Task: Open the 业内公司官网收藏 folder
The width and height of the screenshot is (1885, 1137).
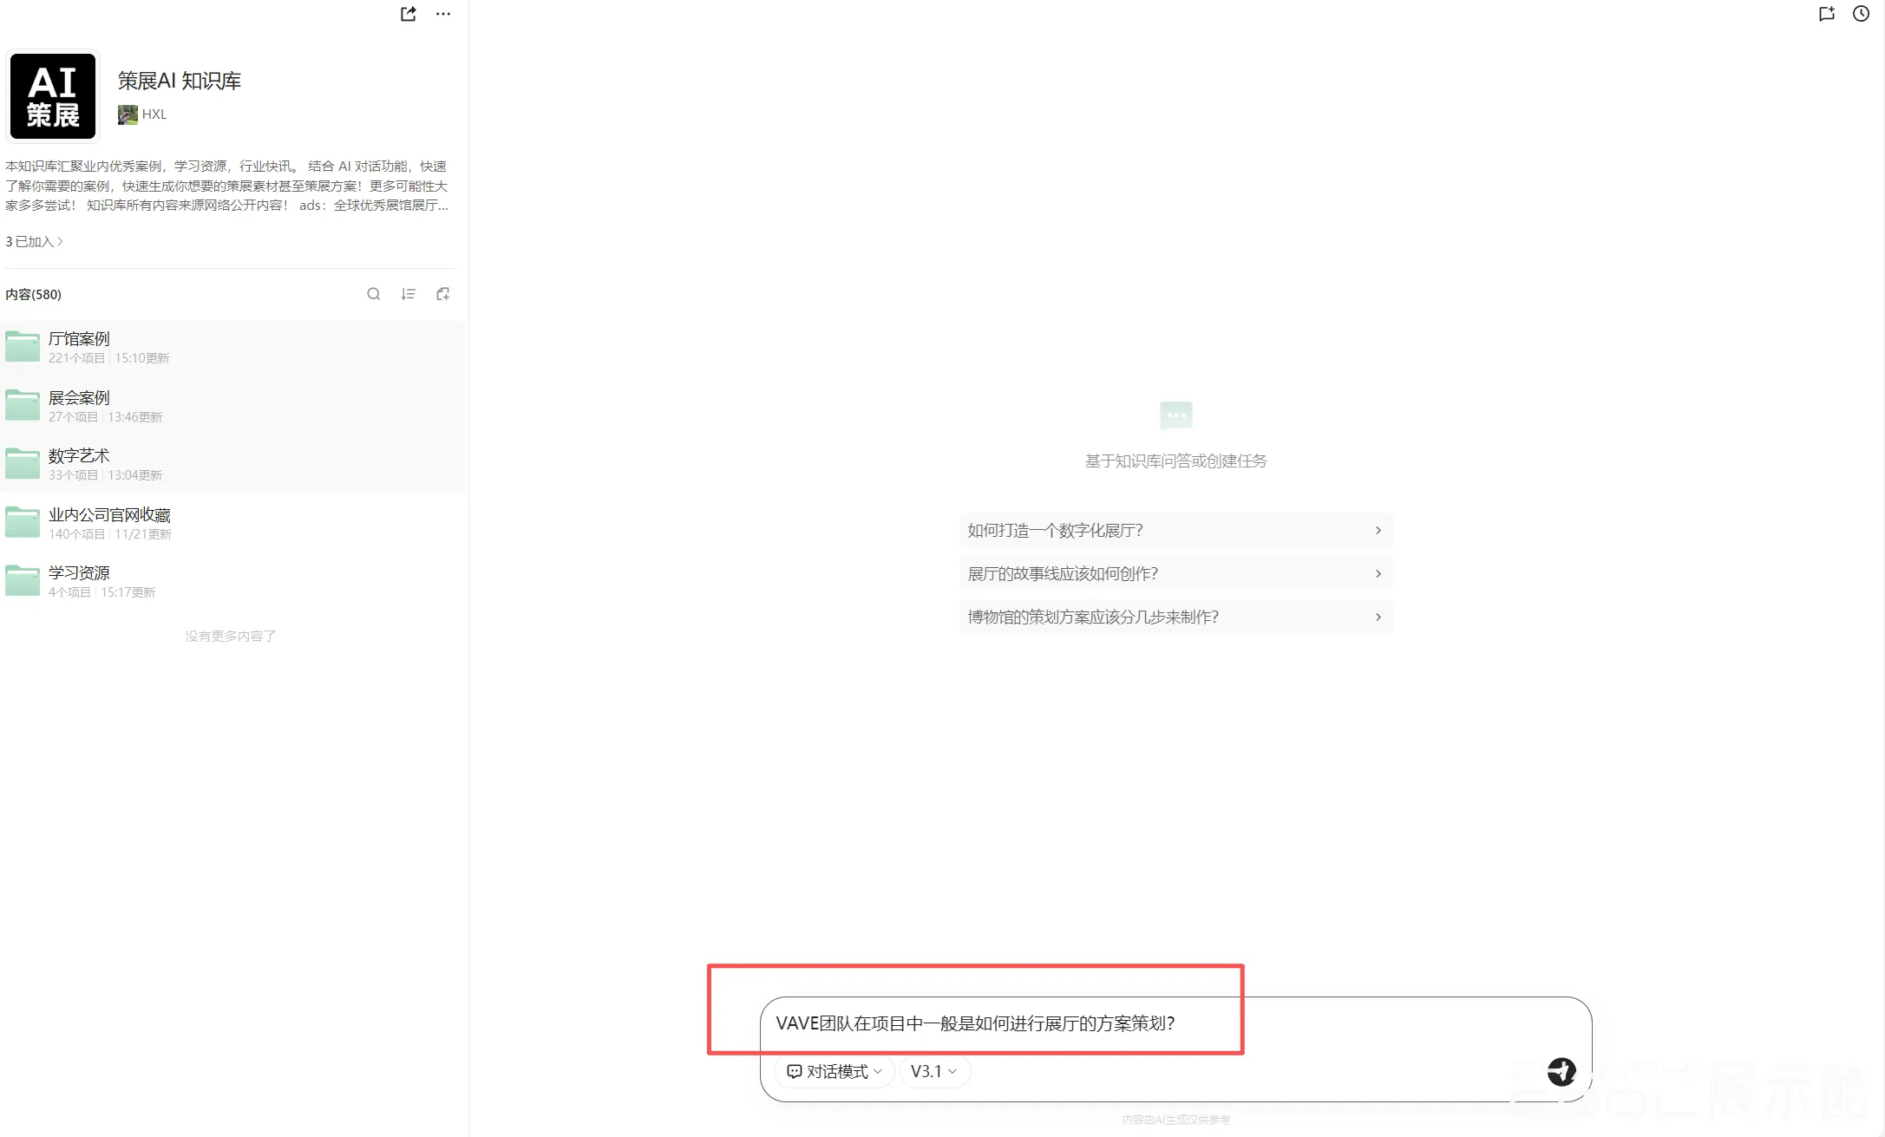Action: click(x=109, y=515)
